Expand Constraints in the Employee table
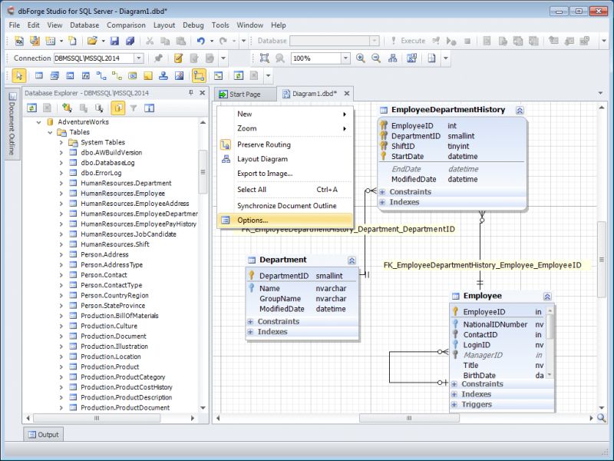 tap(454, 384)
